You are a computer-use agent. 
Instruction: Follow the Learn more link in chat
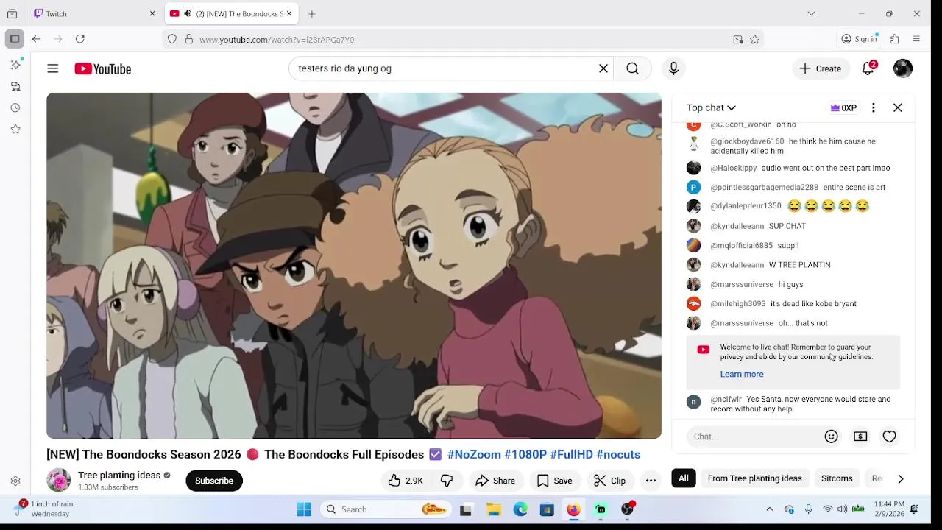742,374
